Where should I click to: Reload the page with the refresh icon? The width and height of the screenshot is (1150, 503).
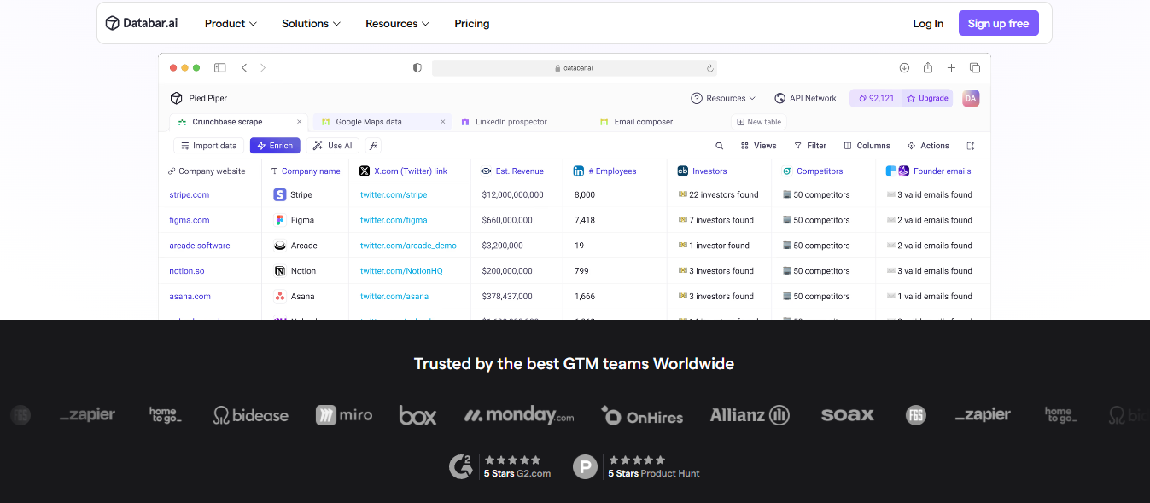click(x=709, y=68)
